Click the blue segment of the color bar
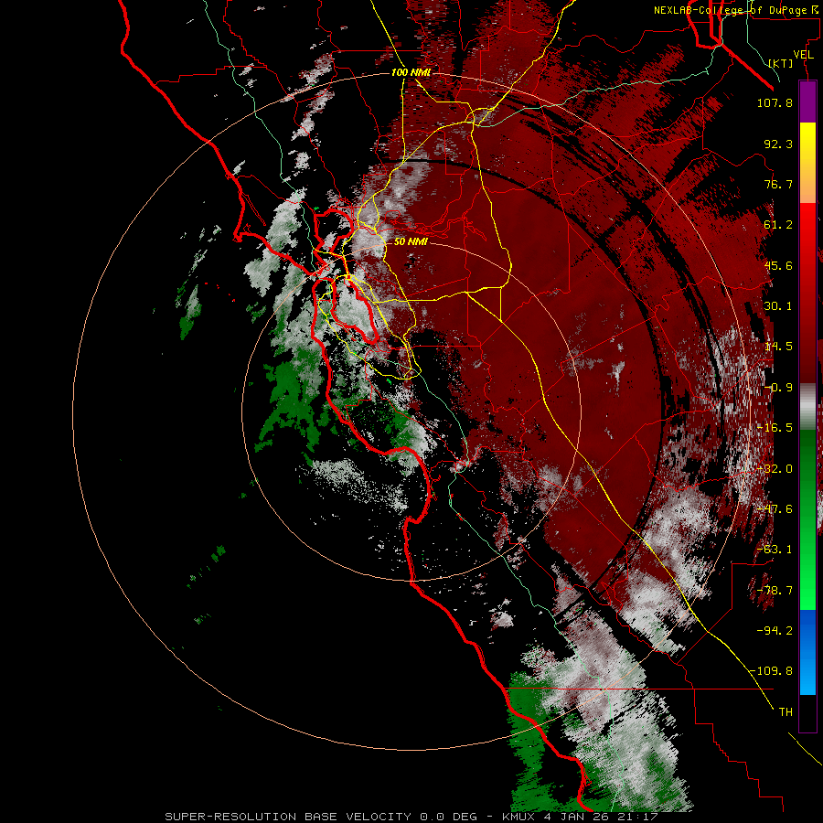This screenshot has width=823, height=823. point(807,652)
